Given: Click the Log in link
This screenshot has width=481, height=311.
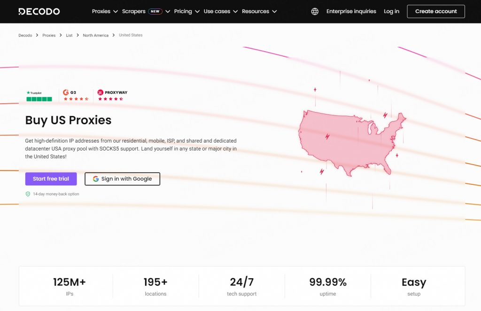Looking at the screenshot, I should pos(391,11).
